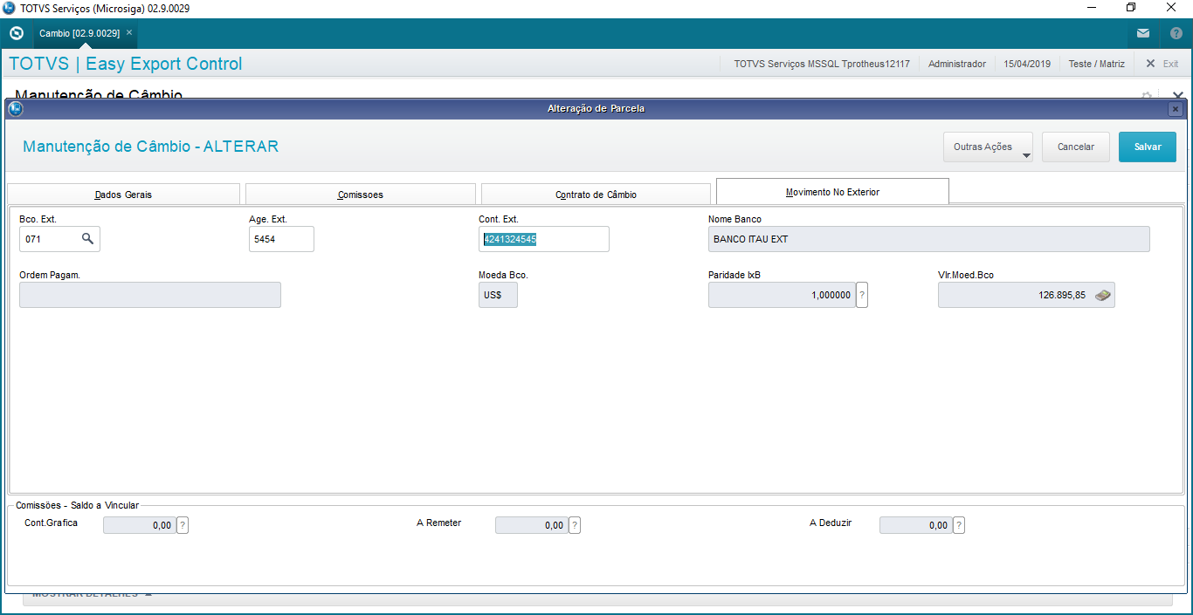Click the money icon in Vlr.Moed.Bco
The height and width of the screenshot is (615, 1193).
click(x=1104, y=295)
